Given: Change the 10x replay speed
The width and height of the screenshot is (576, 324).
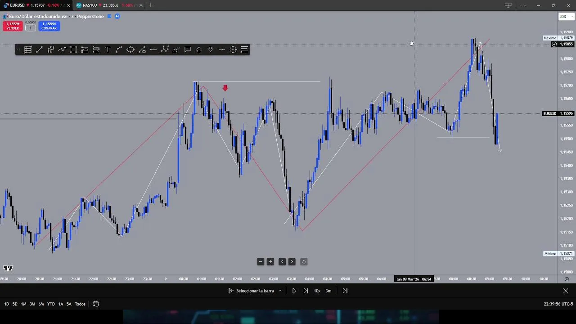Looking at the screenshot, I should coord(317,291).
